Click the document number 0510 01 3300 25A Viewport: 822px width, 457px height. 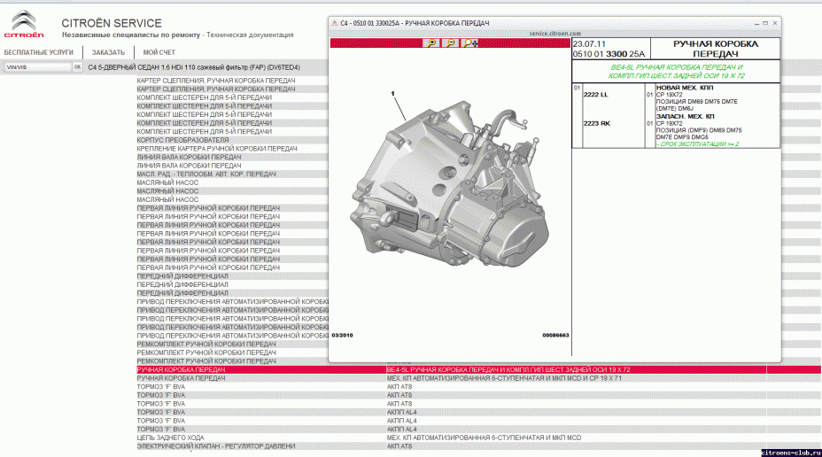[609, 54]
